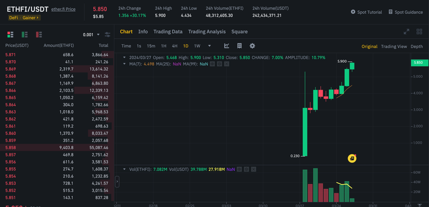Show sell orders only in order book
Viewport: 429px width, 207px height.
39,34
